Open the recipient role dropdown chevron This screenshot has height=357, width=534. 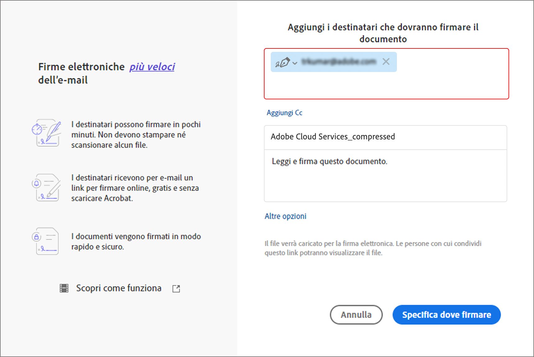point(295,63)
